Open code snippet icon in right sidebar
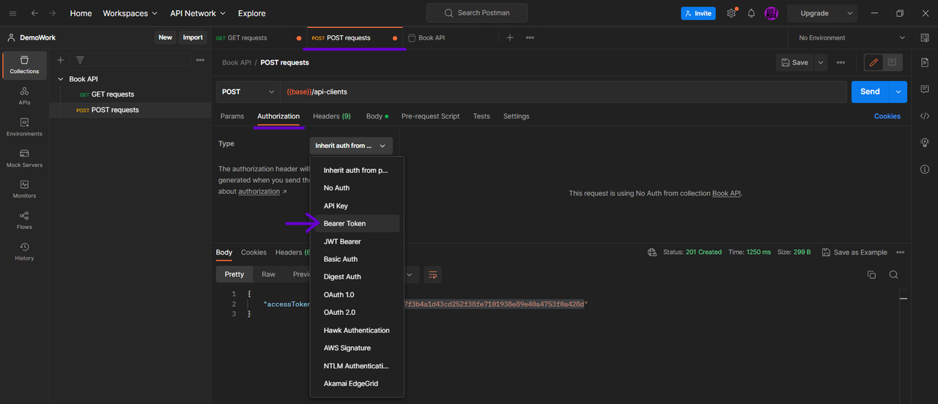The image size is (938, 404). coord(925,116)
